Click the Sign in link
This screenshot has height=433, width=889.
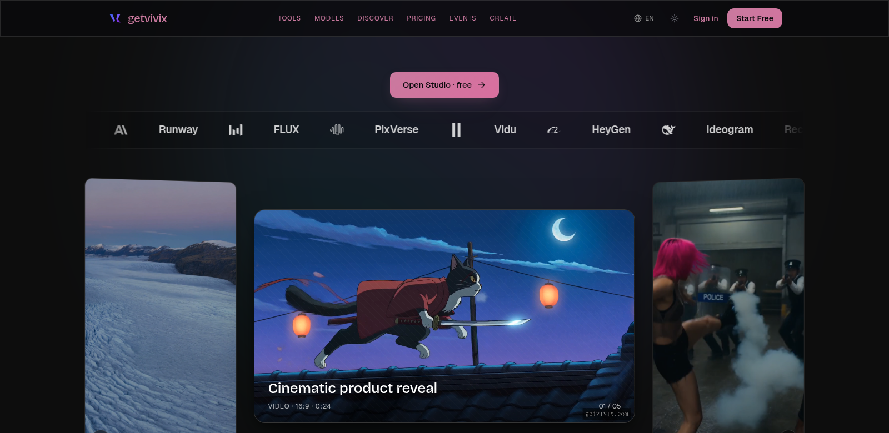706,18
